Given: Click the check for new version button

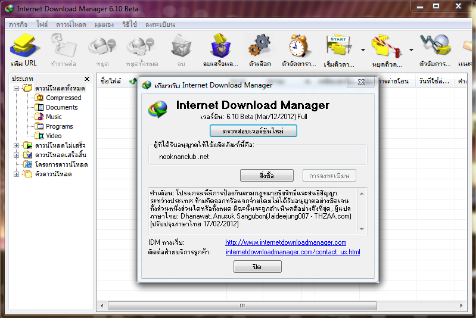Looking at the screenshot, I should [253, 131].
